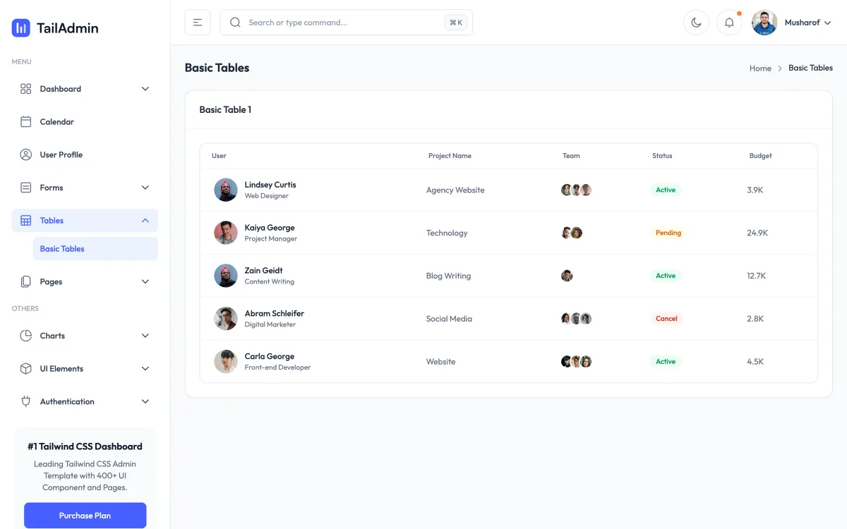
Task: Open notifications bell icon
Action: tap(729, 23)
